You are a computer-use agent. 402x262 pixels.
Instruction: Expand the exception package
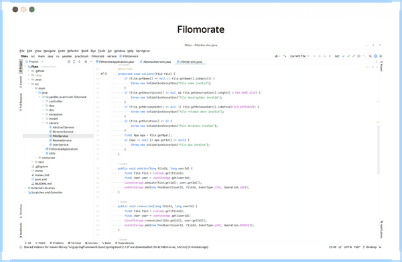pos(43,114)
